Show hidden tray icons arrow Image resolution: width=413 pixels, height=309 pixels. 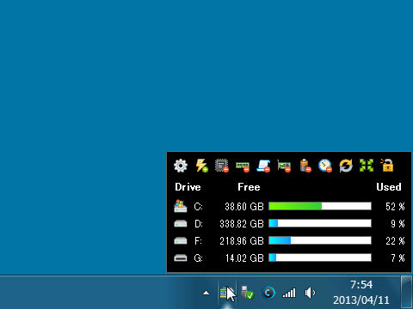coord(206,293)
